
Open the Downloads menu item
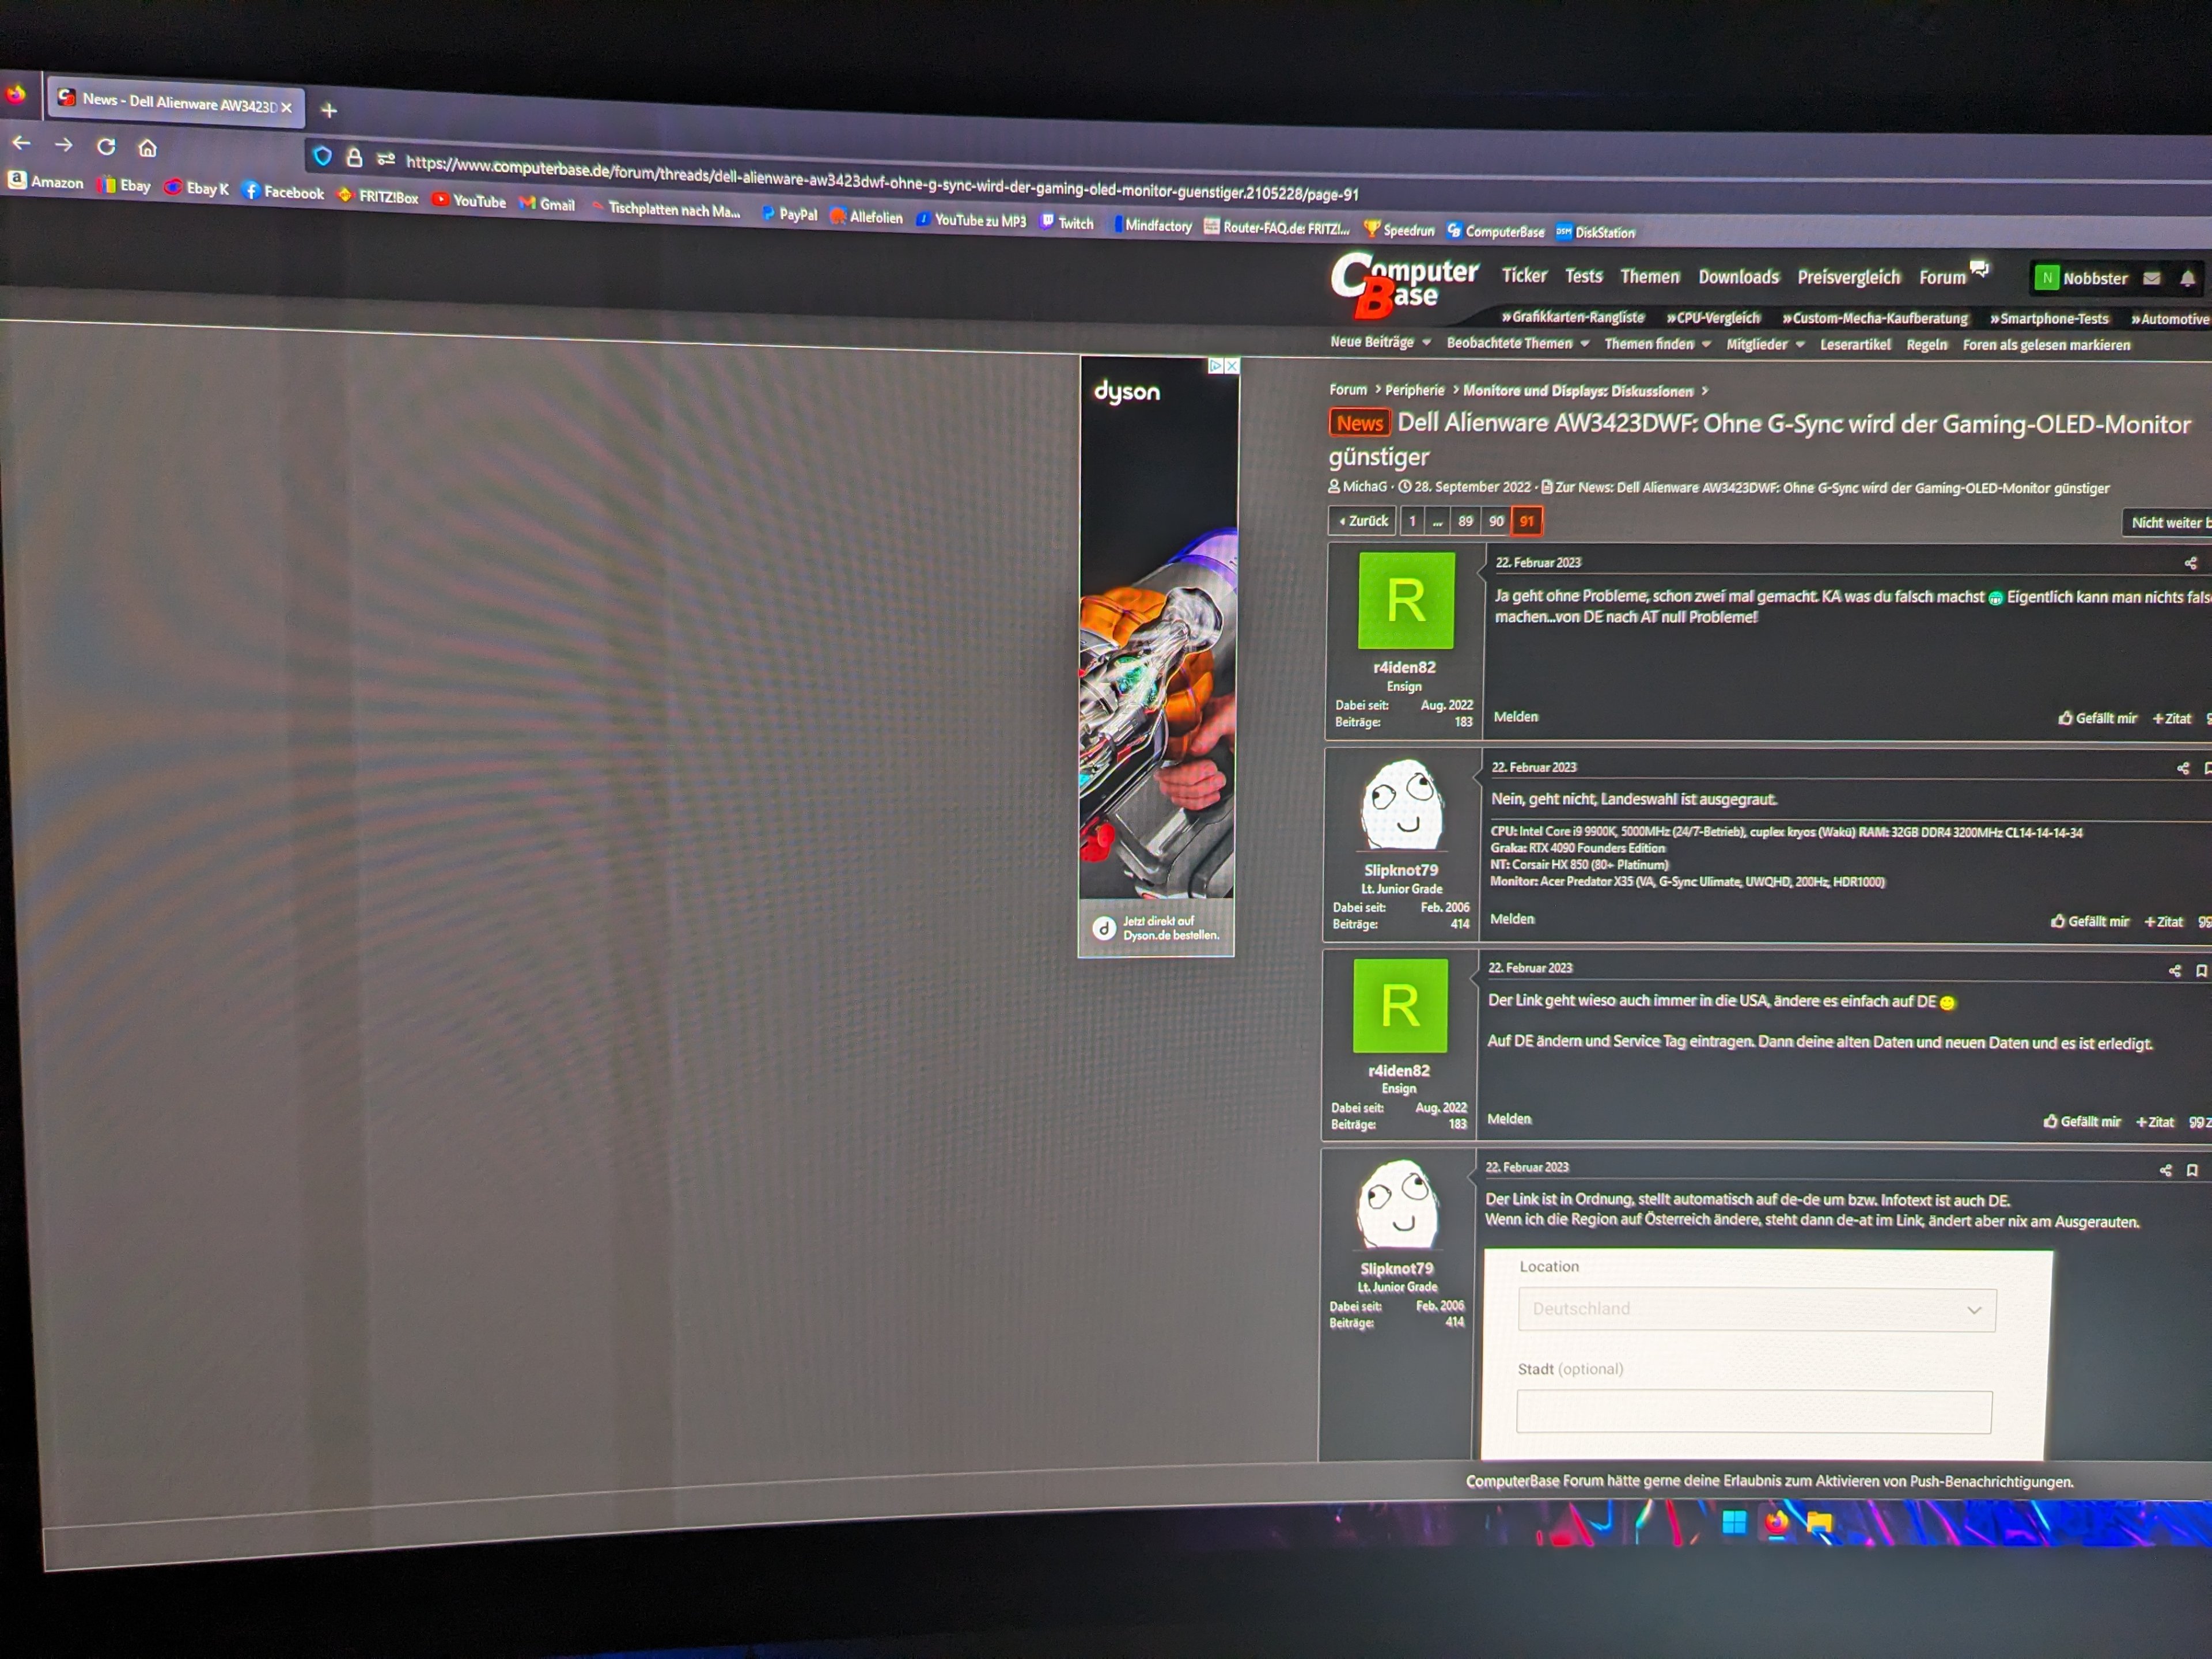point(1738,277)
